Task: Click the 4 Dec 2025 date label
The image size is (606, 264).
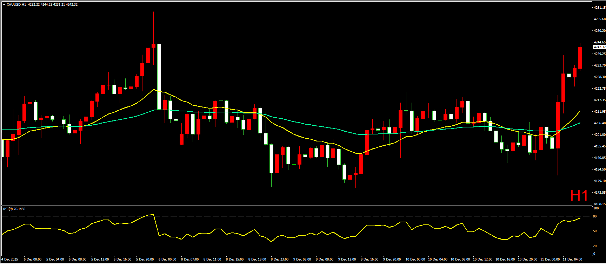Action: click(x=10, y=259)
